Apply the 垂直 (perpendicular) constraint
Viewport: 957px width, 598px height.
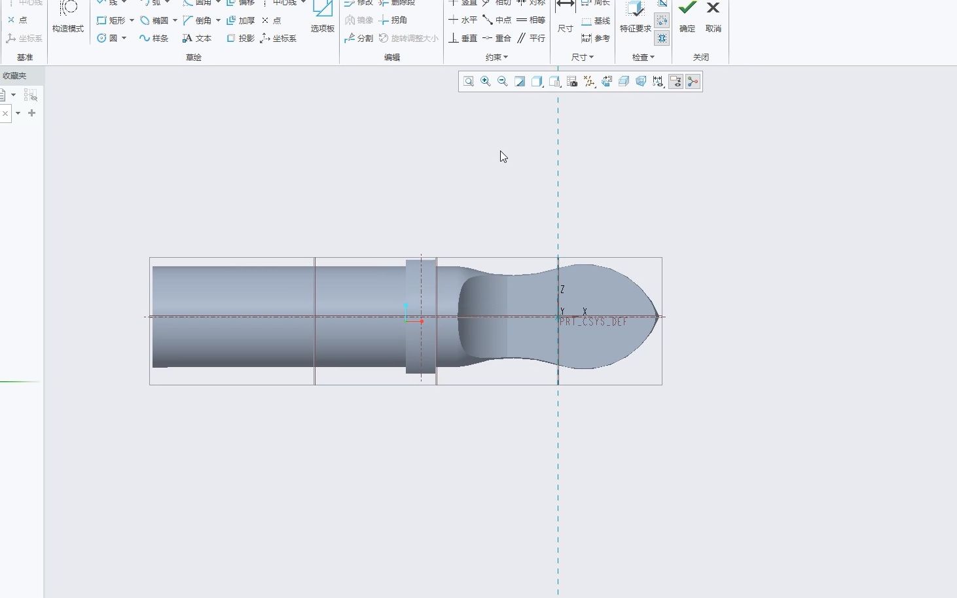coord(463,38)
